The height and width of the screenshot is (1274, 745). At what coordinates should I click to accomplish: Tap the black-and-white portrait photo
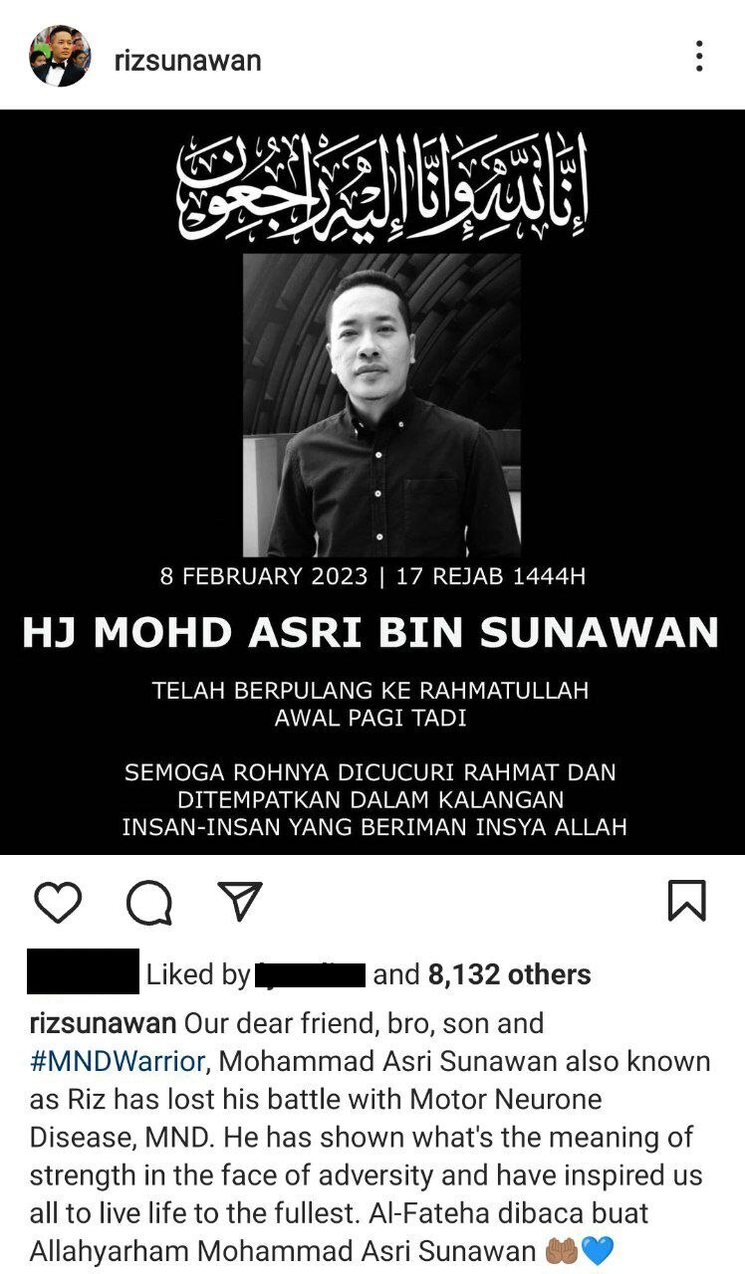[x=382, y=405]
